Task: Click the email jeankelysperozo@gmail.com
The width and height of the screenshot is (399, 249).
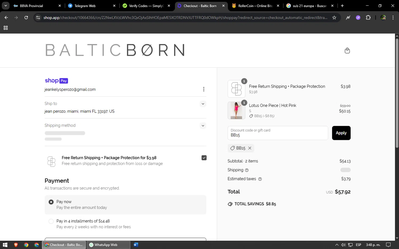Action: (70, 89)
